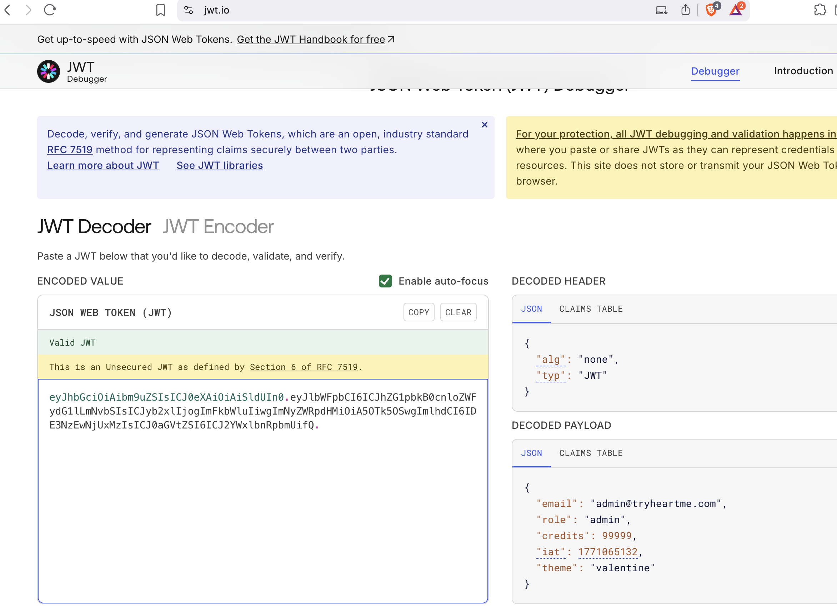Click the browser back arrow
Screen dimensions: 837x607
tap(8, 10)
